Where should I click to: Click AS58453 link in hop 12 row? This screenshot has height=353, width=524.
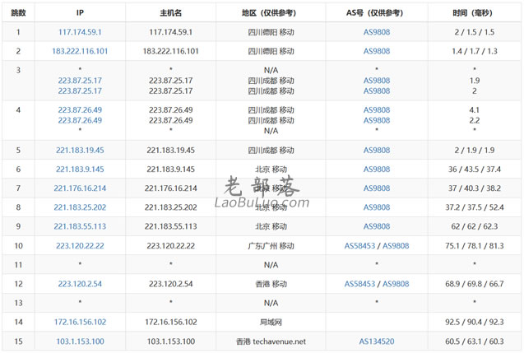point(359,284)
